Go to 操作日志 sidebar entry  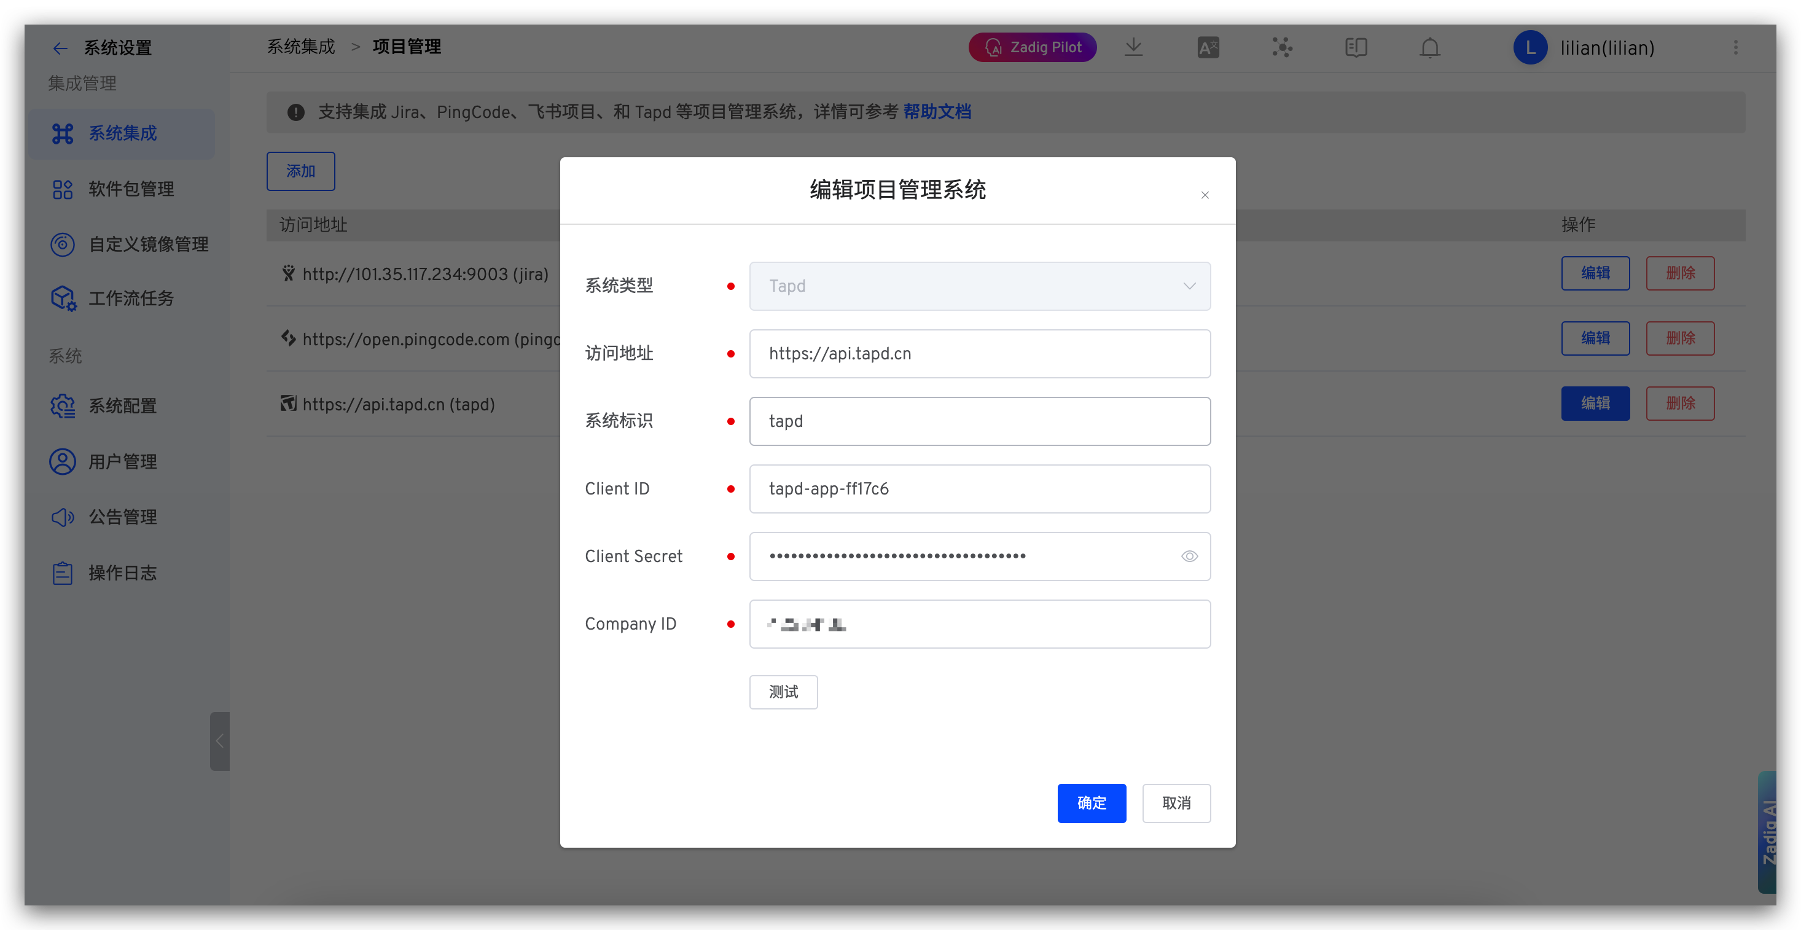(122, 573)
